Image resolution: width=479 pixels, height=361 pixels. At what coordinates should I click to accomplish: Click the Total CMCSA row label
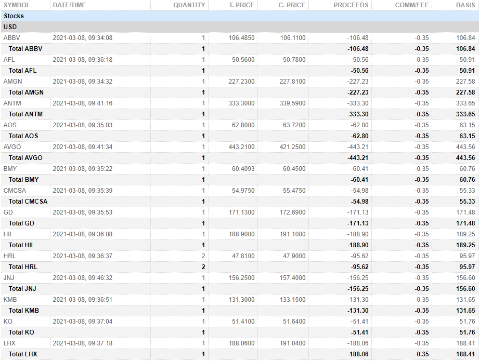click(28, 202)
